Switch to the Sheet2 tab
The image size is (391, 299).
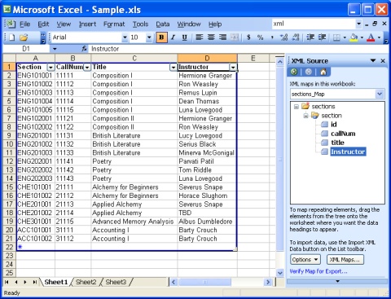tap(86, 282)
